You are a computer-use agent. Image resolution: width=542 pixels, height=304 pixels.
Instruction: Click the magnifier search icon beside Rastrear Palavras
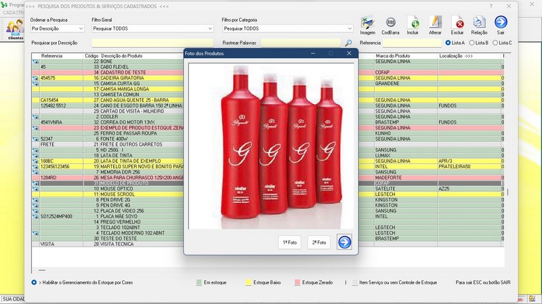coord(348,43)
